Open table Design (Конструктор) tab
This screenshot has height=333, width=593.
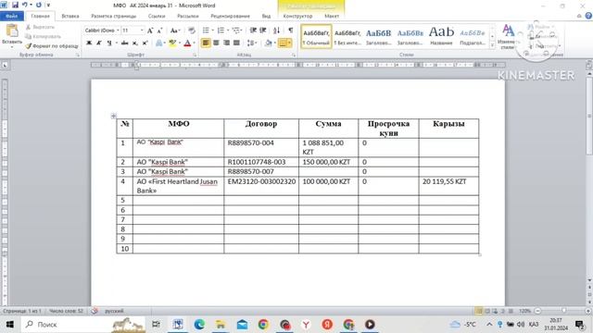coord(297,17)
